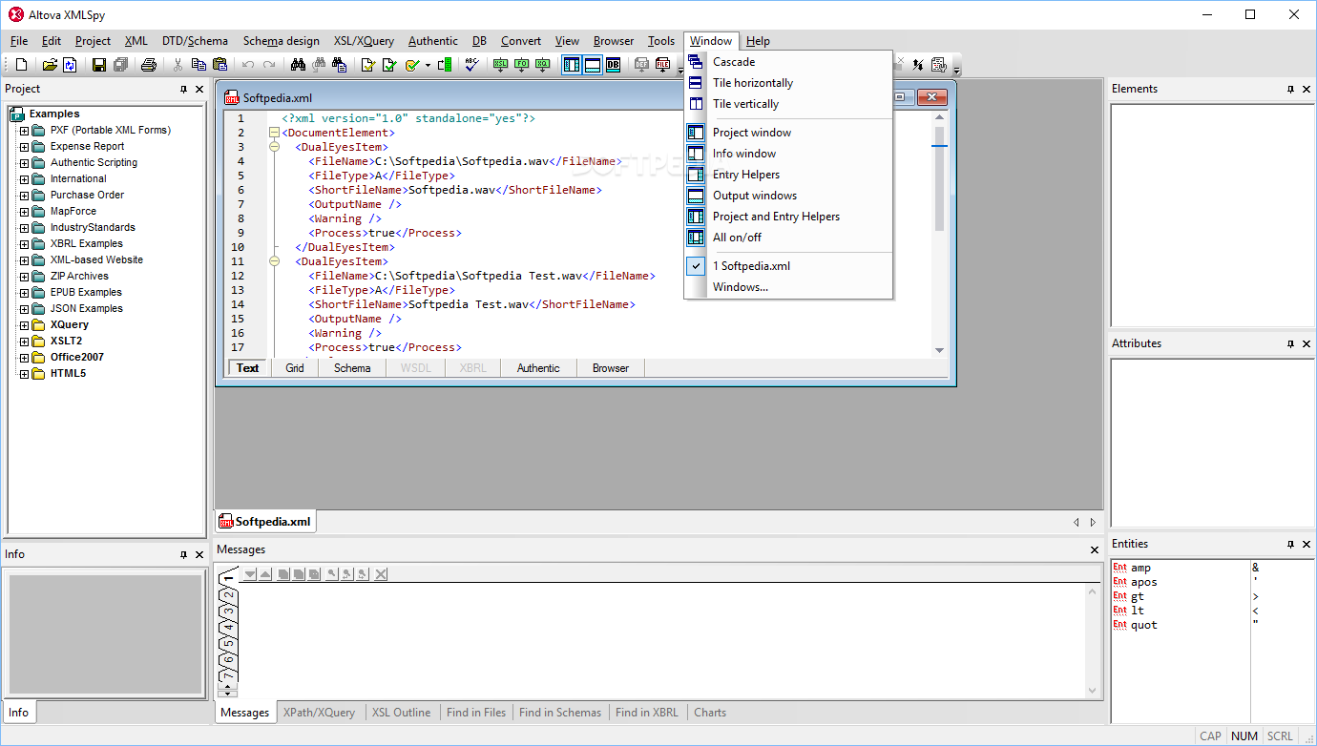Screen dimensions: 1317x746
Task: Expand the XBRL Examples folder
Action: coord(25,244)
